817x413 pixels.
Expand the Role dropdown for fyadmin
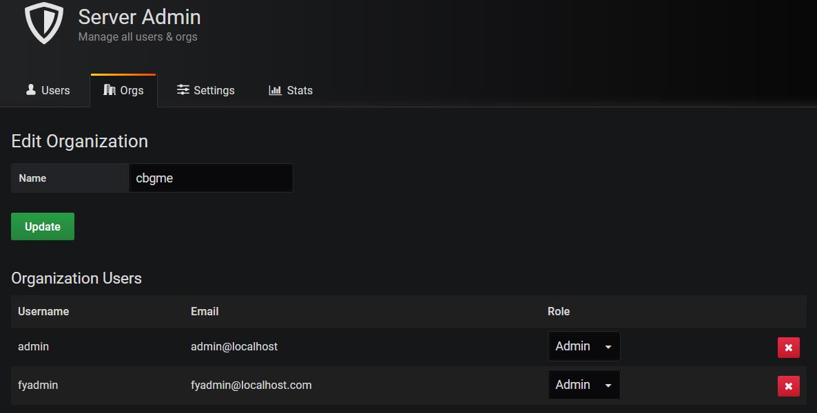pyautogui.click(x=583, y=385)
